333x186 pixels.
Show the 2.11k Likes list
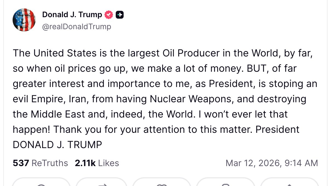coord(97,163)
